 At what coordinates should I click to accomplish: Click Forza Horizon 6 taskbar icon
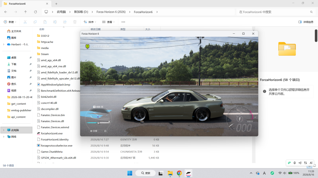pos(189,173)
